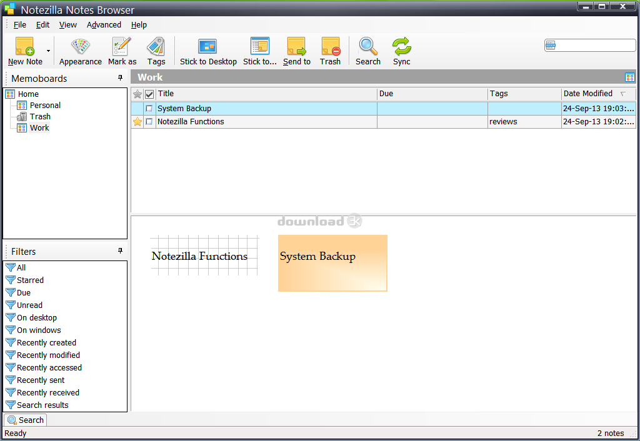Sort notes by Due column
640x441 pixels.
tap(432, 94)
